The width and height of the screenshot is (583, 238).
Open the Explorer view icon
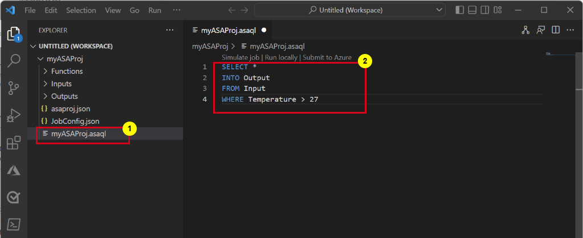coord(14,34)
